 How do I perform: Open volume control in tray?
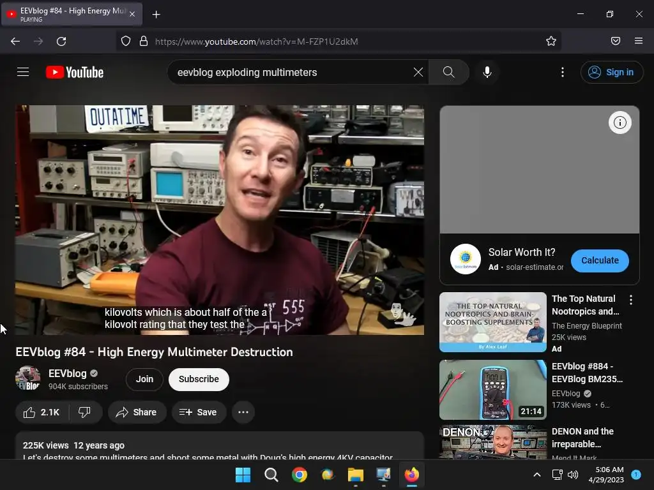tap(573, 475)
